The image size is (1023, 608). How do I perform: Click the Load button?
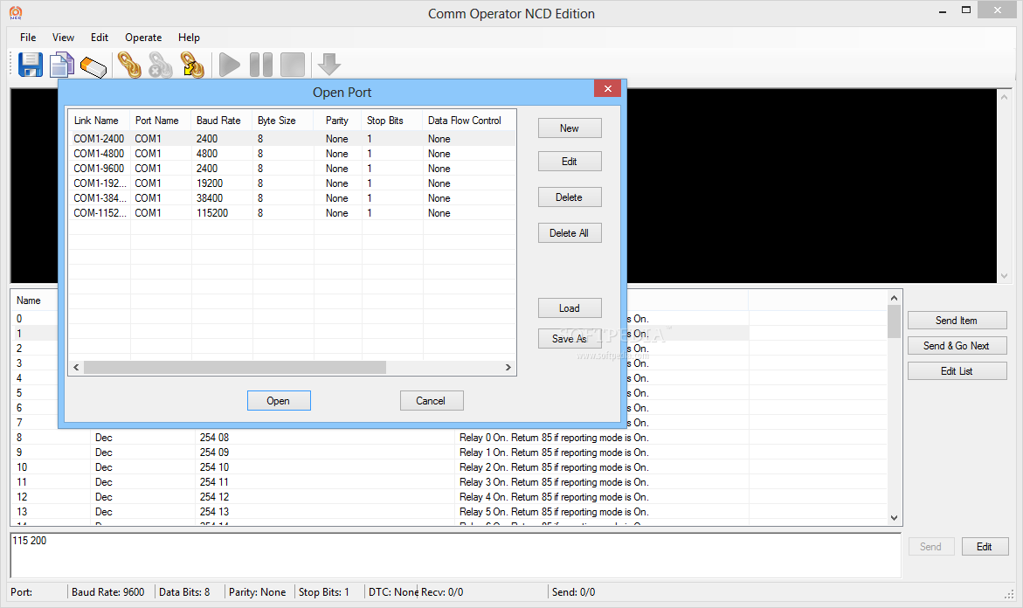tap(570, 307)
